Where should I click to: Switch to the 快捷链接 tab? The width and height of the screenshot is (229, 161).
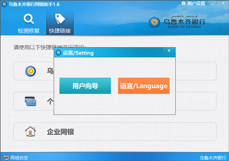[x=60, y=23]
